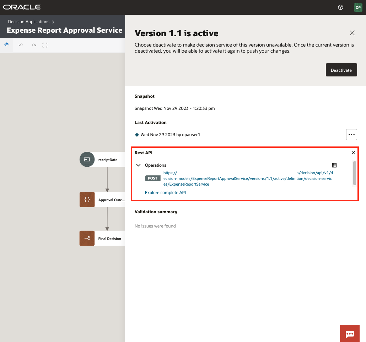366x342 pixels.
Task: Select the pan hand tool
Action: 6,44
